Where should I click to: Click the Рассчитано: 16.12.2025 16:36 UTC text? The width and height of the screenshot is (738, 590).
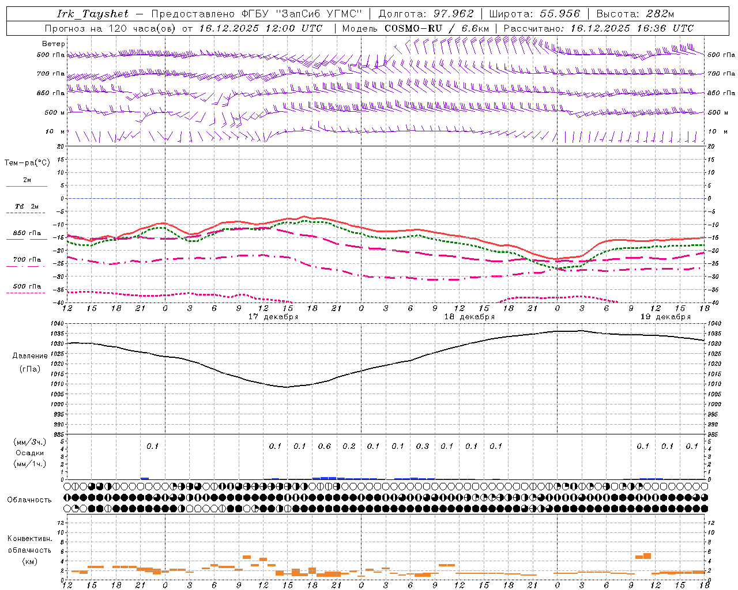598,28
